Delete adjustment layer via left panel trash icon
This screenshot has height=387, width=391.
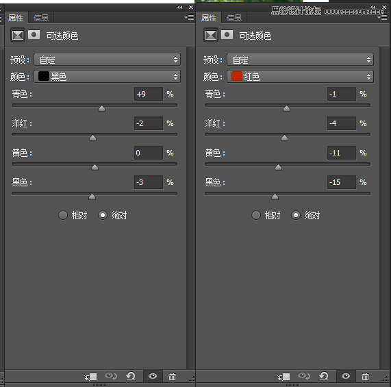click(x=172, y=376)
